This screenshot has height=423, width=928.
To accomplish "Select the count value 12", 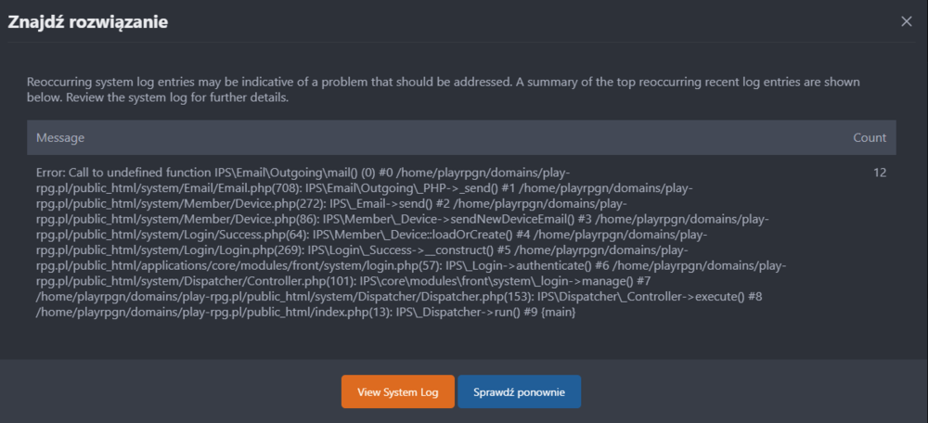I will click(879, 173).
